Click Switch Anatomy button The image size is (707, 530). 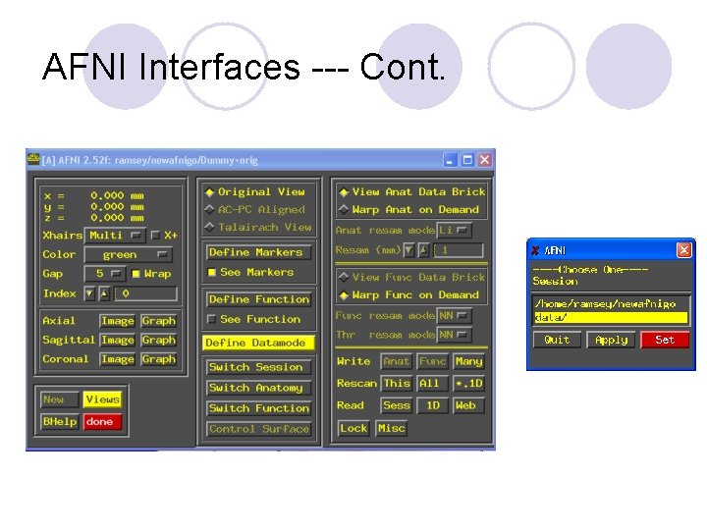(259, 388)
